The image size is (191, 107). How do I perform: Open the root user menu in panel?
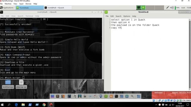(x=183, y=8)
